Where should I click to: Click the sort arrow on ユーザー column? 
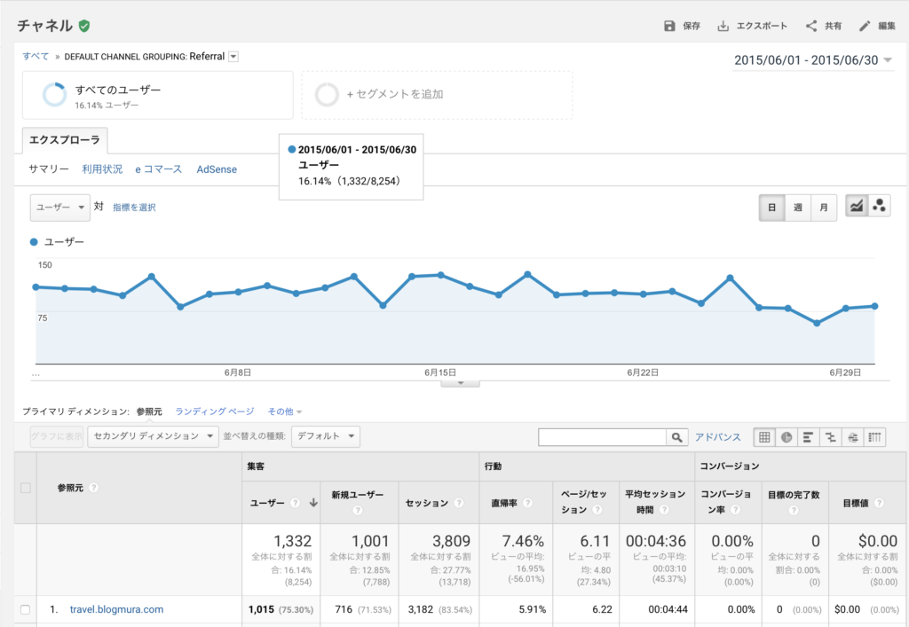313,503
